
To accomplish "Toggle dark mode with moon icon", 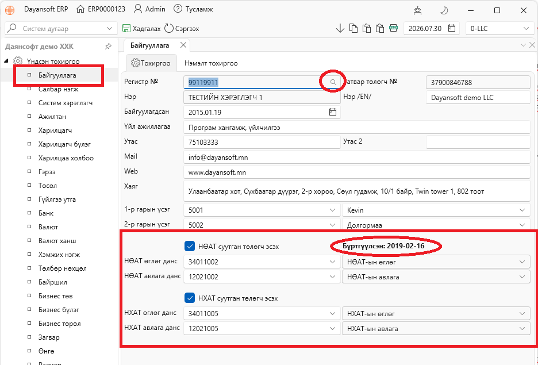I will [x=444, y=11].
